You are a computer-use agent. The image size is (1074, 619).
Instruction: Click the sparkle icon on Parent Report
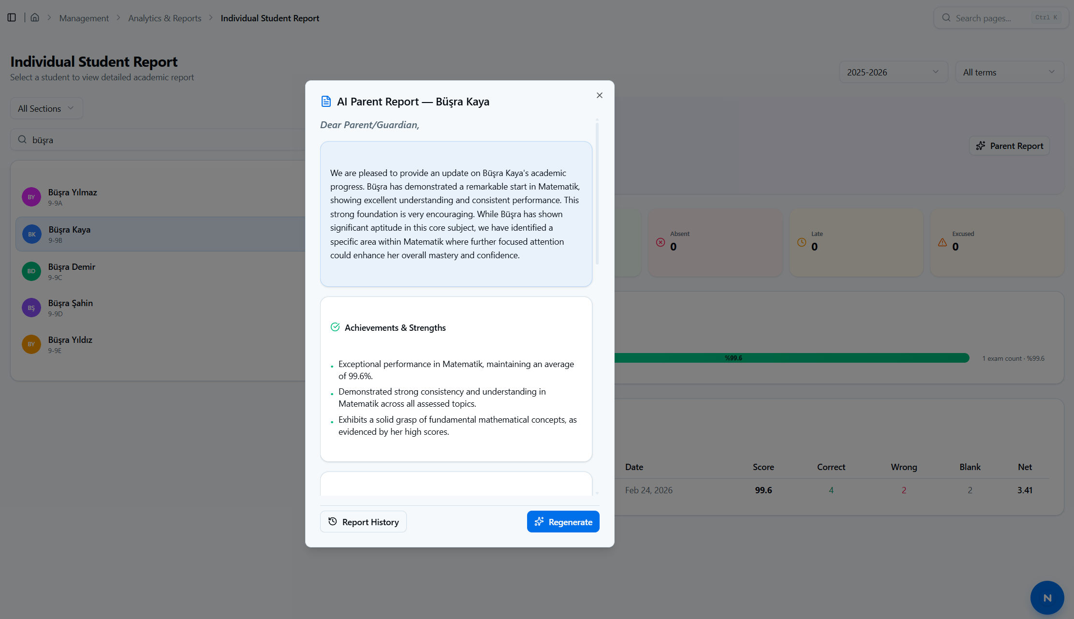(x=981, y=146)
